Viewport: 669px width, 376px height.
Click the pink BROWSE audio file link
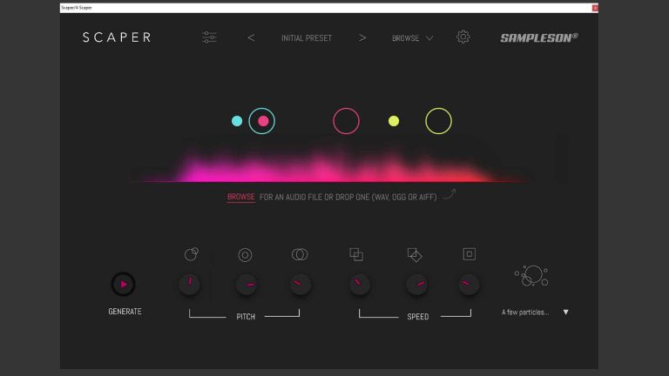[240, 197]
